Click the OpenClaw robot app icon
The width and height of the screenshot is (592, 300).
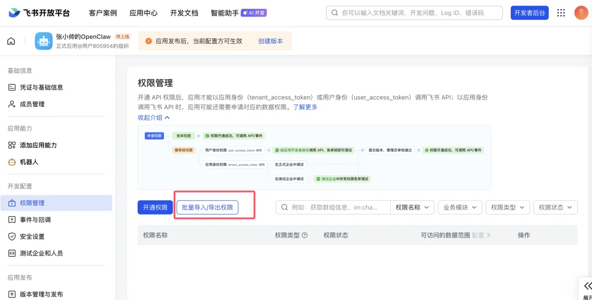click(x=44, y=41)
